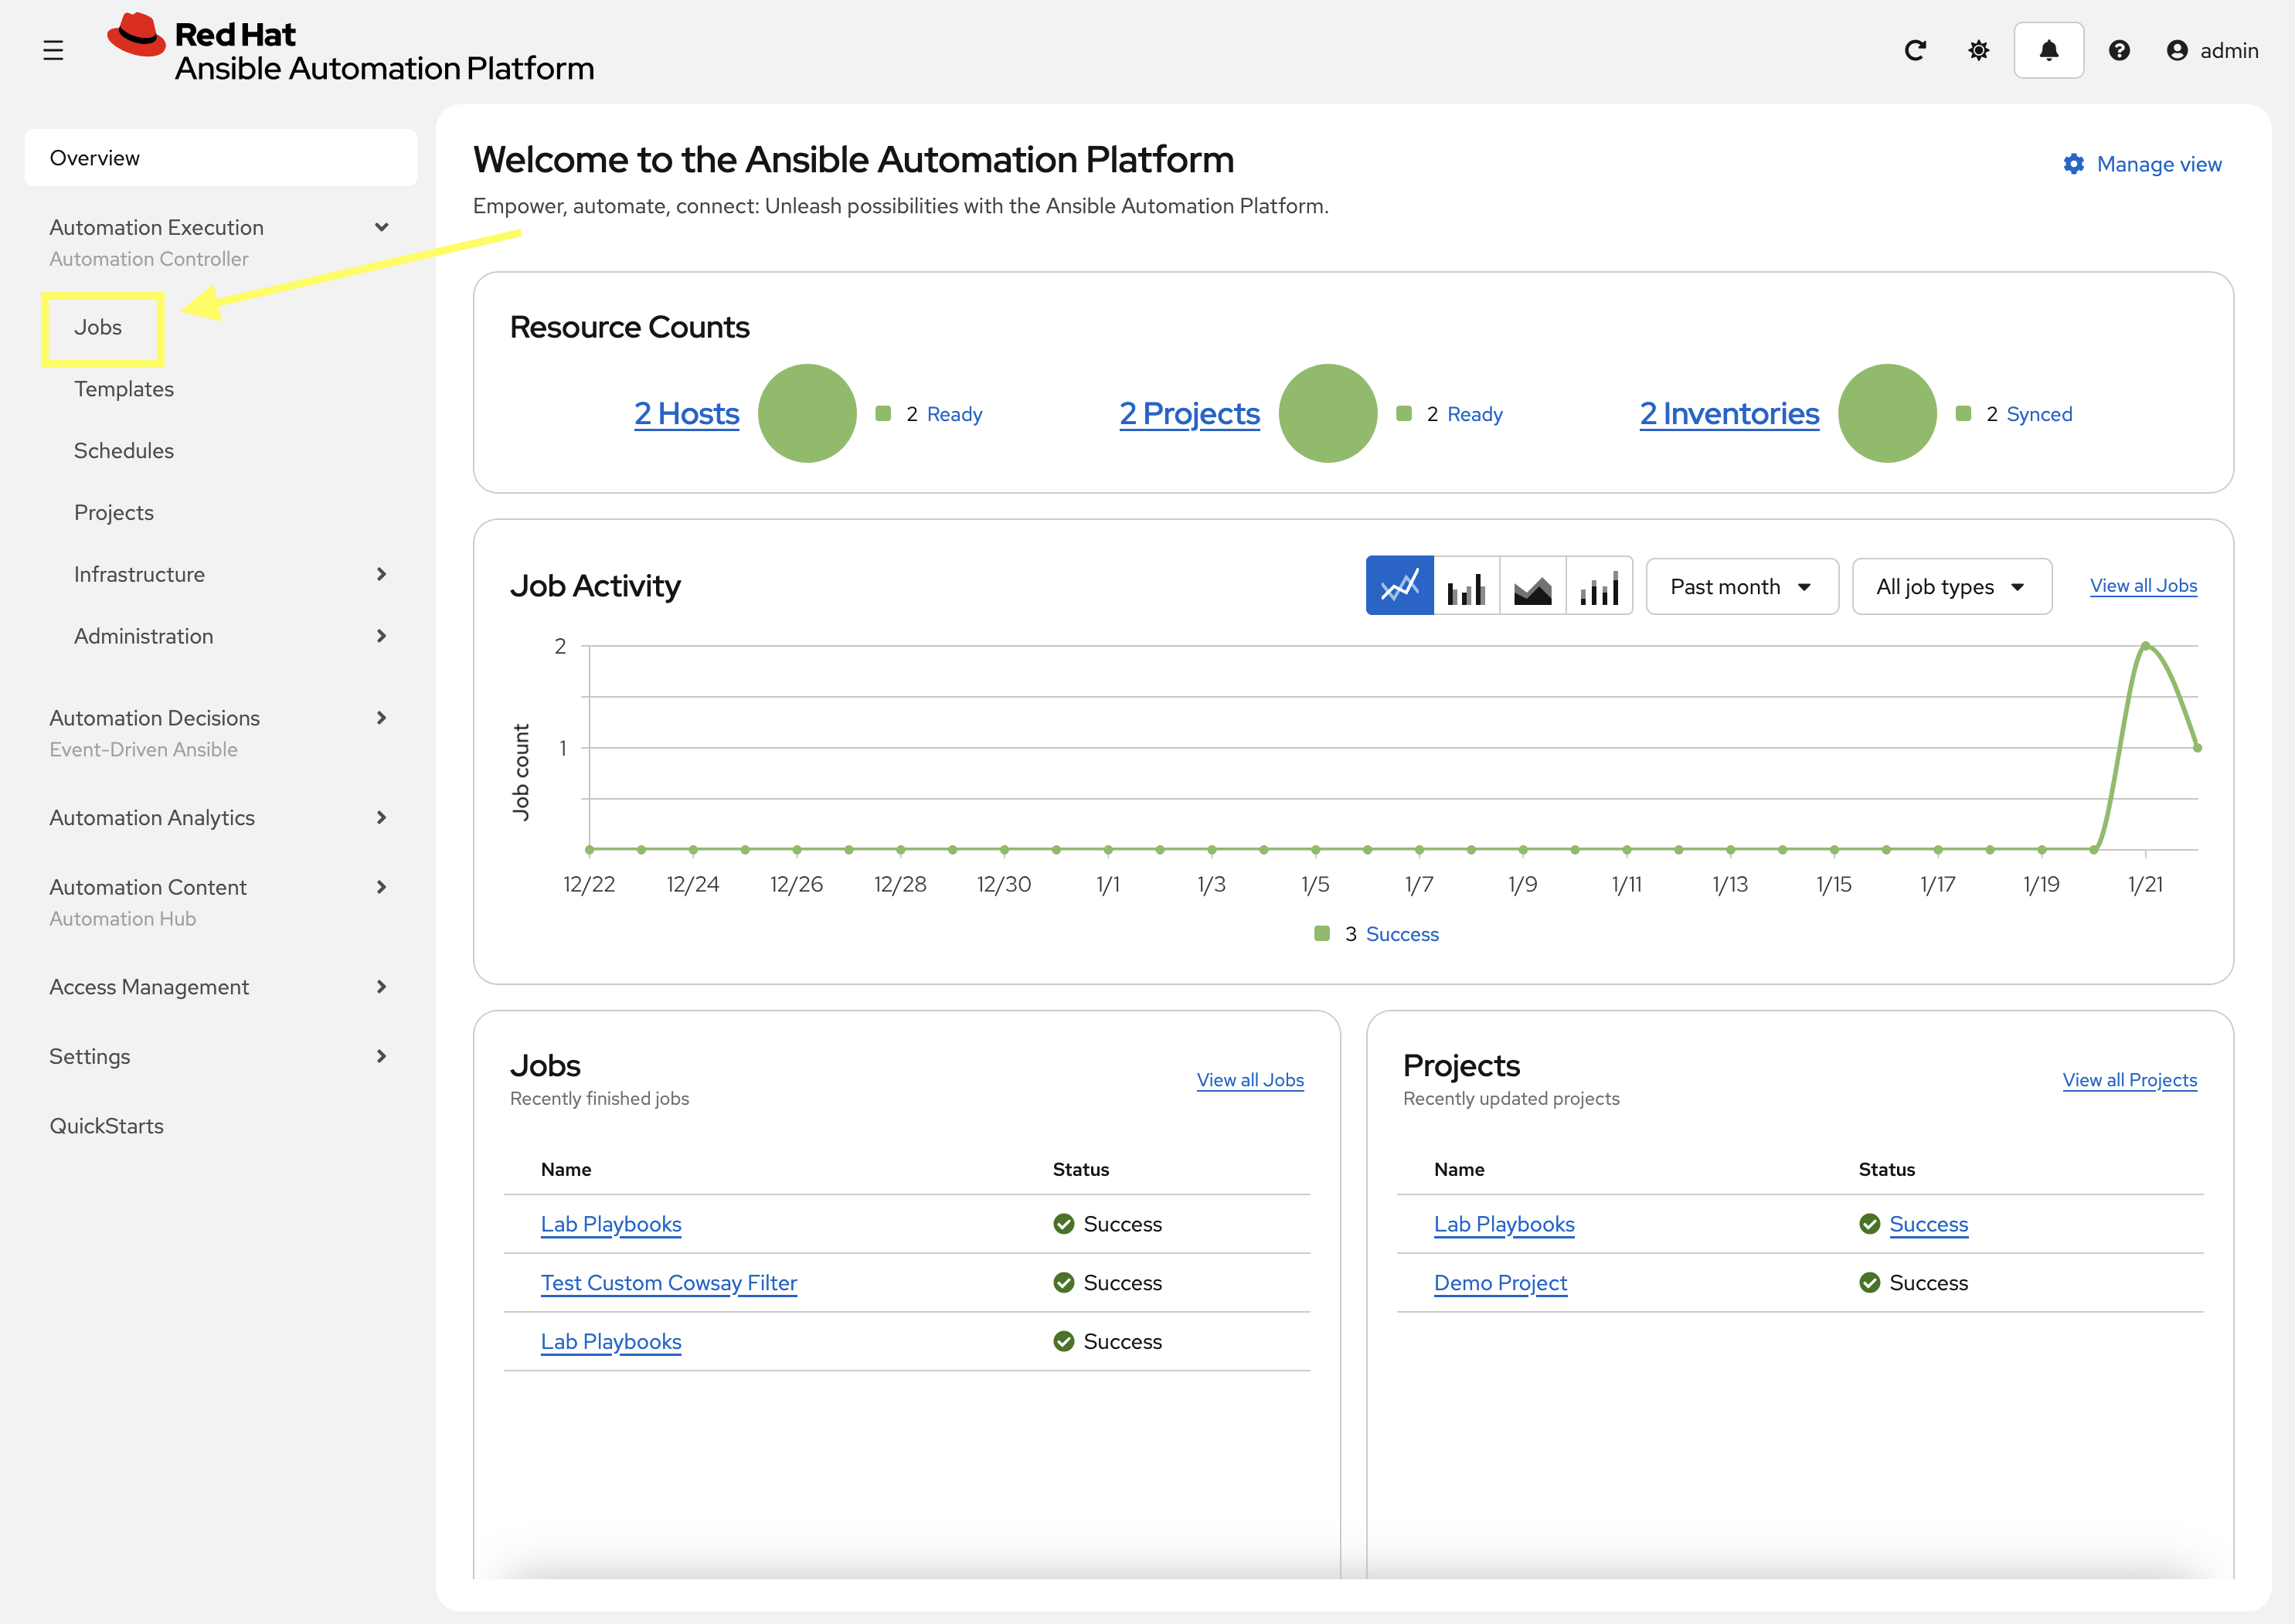Switch Job Activity to bar chart view

tap(1466, 586)
